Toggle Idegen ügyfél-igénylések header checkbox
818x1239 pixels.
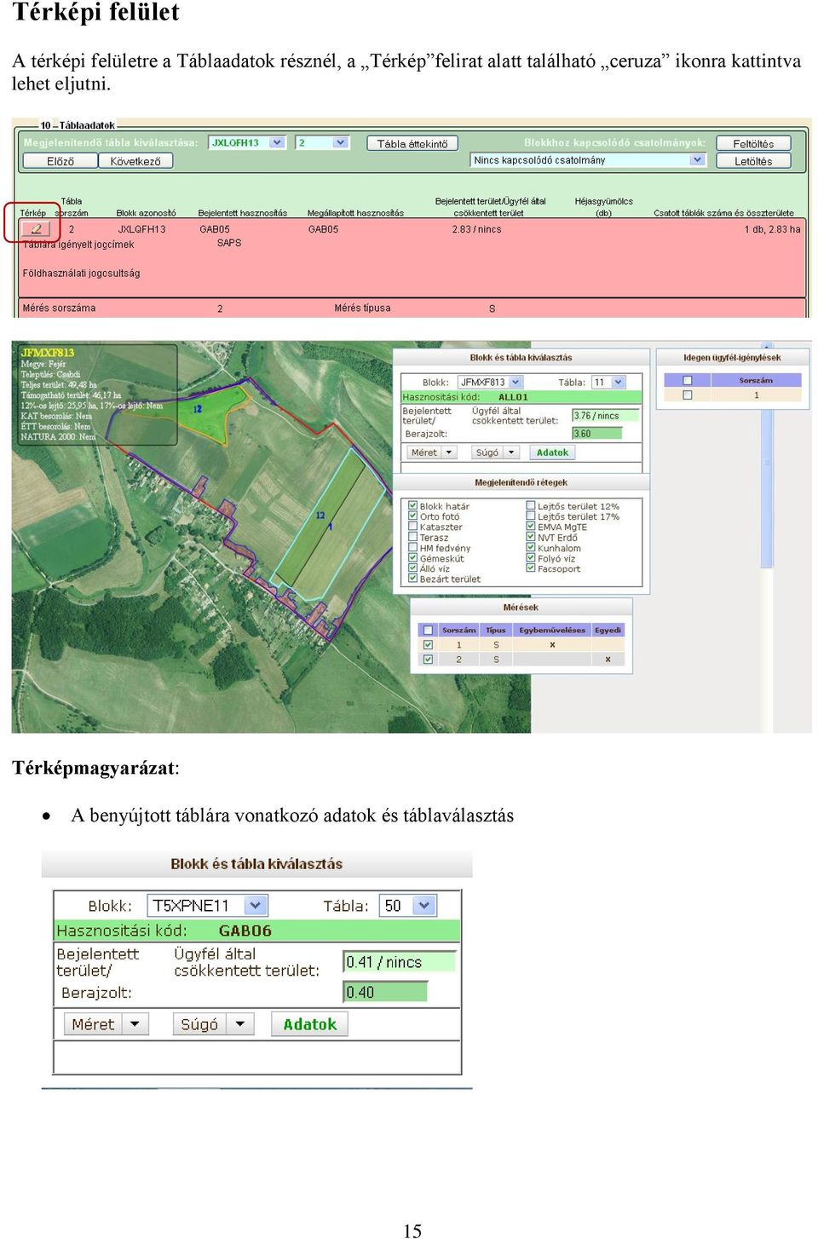pos(688,381)
